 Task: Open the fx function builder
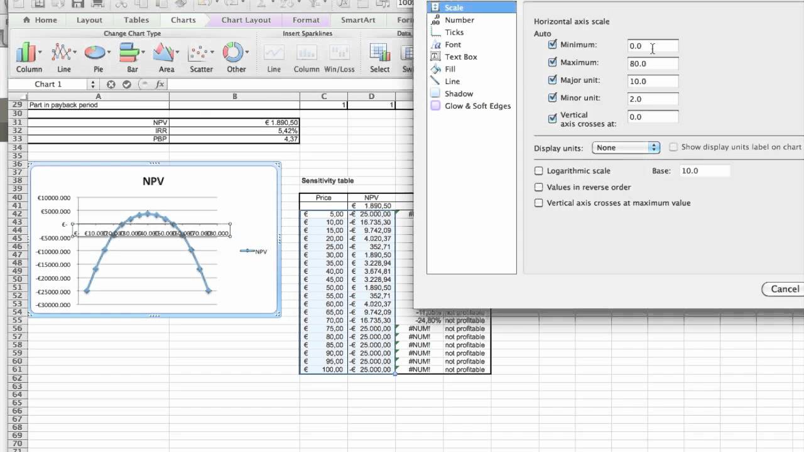[160, 84]
